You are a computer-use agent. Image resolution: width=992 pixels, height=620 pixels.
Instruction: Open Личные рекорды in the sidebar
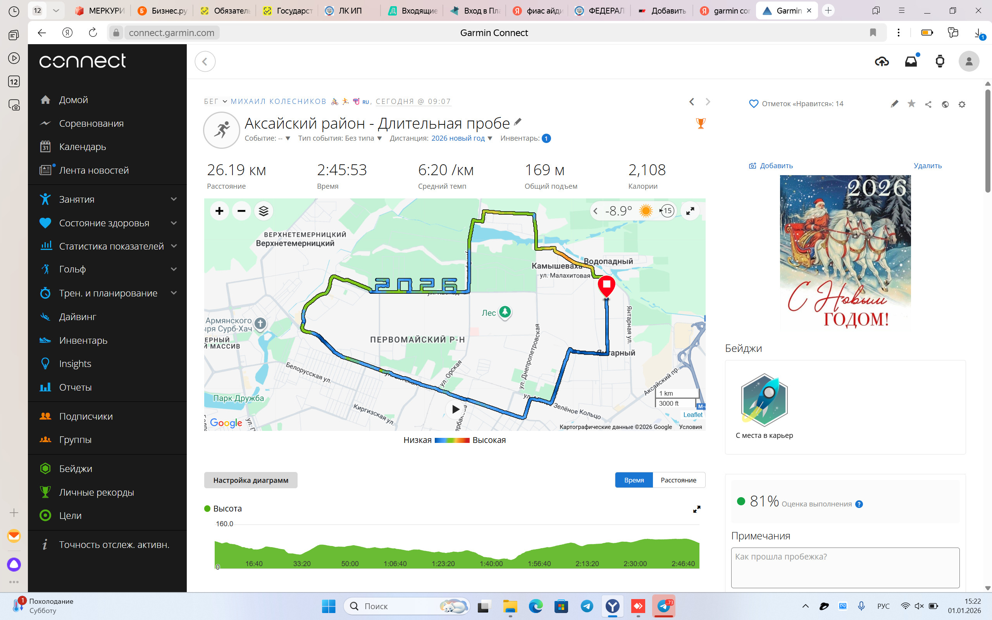[x=96, y=492]
